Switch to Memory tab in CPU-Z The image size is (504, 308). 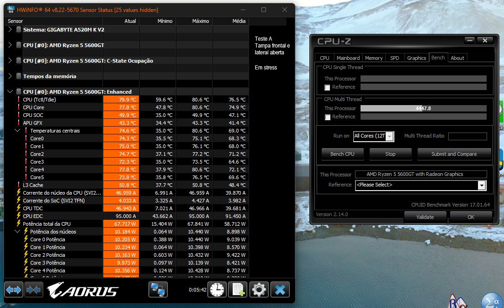pyautogui.click(x=374, y=58)
